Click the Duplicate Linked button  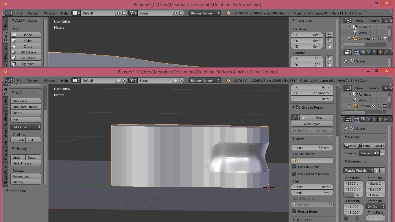[x=26, y=107]
